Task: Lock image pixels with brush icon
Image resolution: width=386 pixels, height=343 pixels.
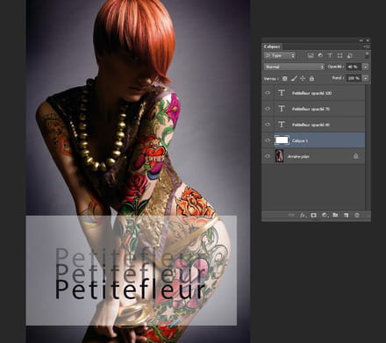Action: (294, 78)
